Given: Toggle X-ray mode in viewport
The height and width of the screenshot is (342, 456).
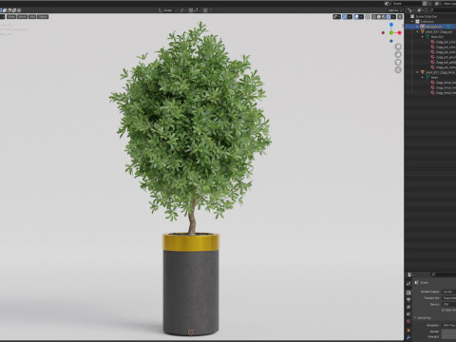Looking at the screenshot, I should pyautogui.click(x=368, y=17).
